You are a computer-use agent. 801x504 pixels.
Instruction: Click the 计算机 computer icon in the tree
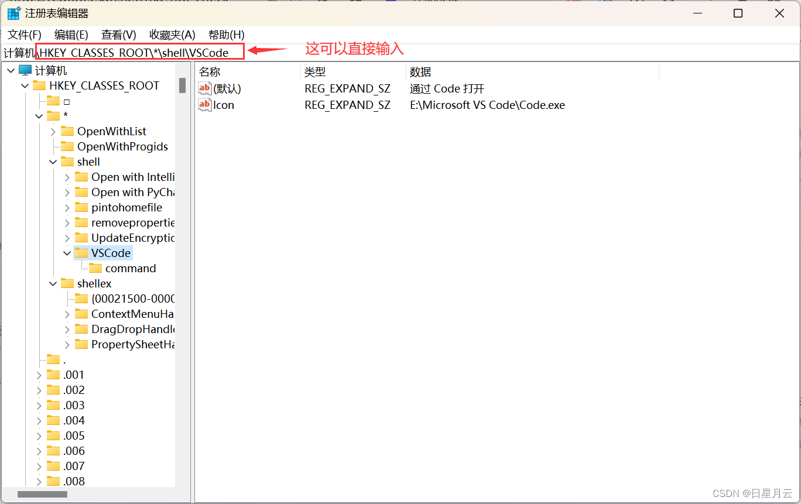[x=25, y=70]
